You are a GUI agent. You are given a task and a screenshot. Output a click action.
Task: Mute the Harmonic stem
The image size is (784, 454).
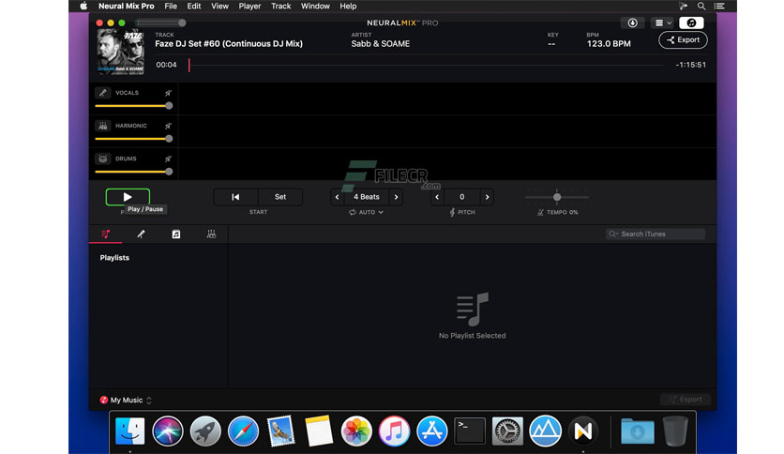click(x=169, y=126)
